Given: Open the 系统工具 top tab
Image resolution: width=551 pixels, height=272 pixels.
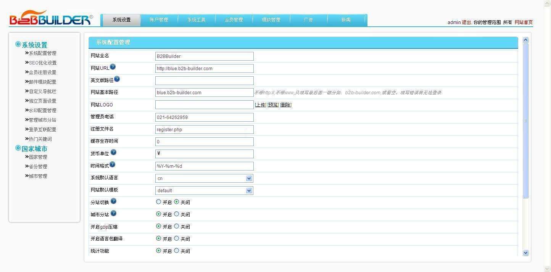Looking at the screenshot, I should coord(196,20).
